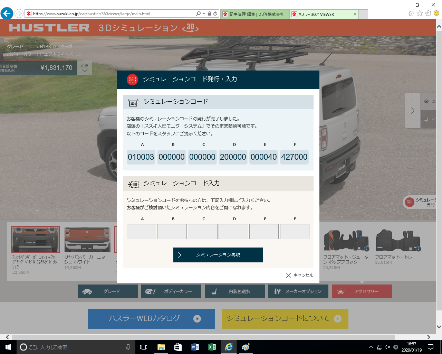Click the browser forward arrow button

[19, 14]
